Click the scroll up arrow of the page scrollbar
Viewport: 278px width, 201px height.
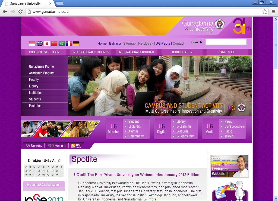(276, 19)
